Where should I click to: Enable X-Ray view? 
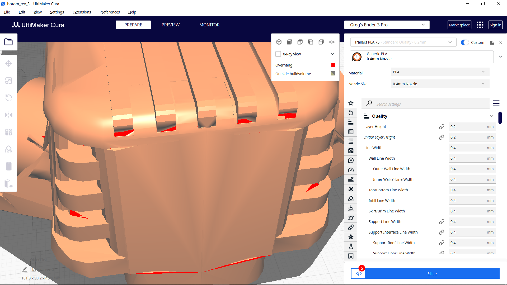pyautogui.click(x=278, y=54)
